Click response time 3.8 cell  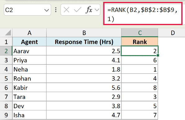[84, 106]
